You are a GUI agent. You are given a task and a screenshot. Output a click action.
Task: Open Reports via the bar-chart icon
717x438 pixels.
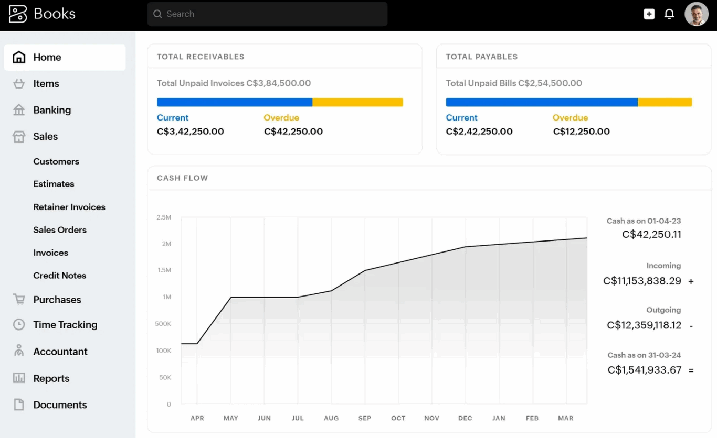[x=18, y=378]
